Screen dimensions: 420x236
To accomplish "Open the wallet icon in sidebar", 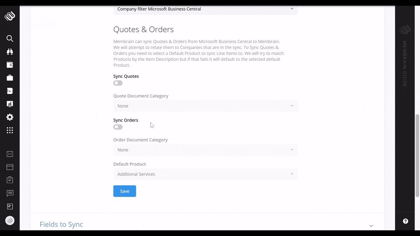I will [x=10, y=65].
